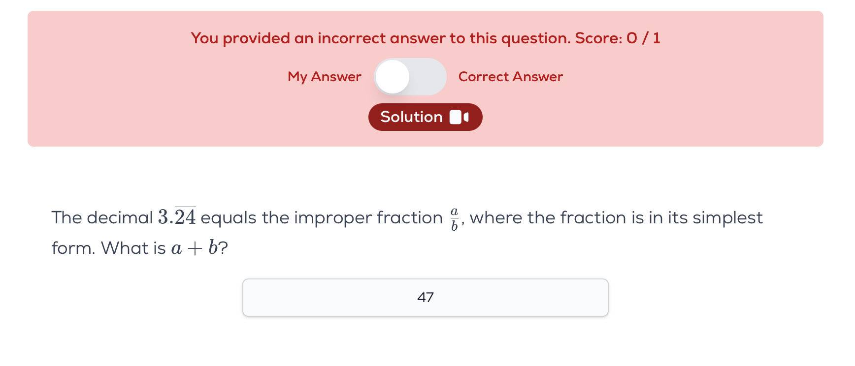Focus the answer box containing 47

[426, 298]
